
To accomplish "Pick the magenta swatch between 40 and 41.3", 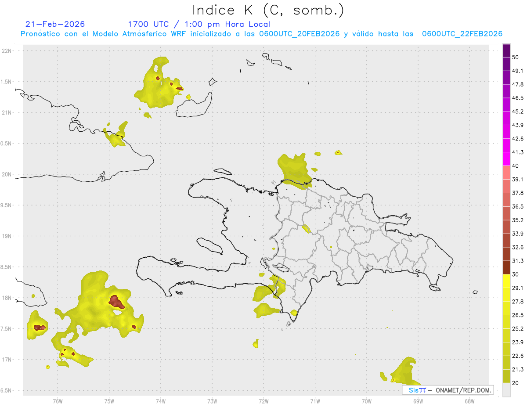I will click(x=507, y=159).
